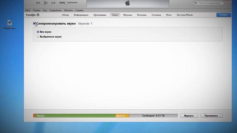Switch to the Обзор tab
Viewport: 237px width, 133px height.
[65, 15]
